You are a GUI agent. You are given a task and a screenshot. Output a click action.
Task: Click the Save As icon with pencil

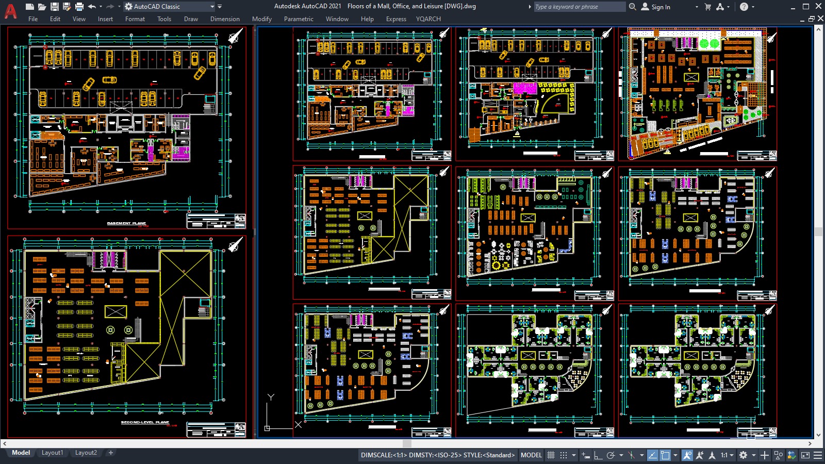67,7
